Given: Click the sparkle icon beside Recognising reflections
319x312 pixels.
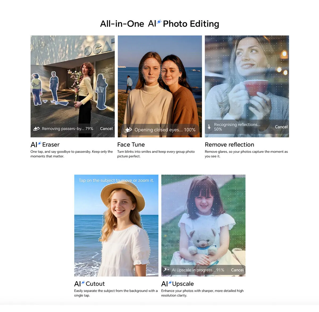Looking at the screenshot, I should click(209, 127).
